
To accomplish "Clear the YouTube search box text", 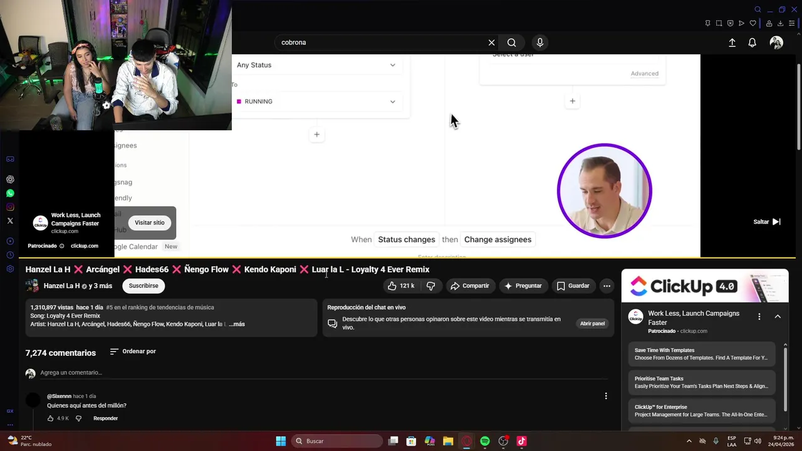I will click(x=492, y=43).
